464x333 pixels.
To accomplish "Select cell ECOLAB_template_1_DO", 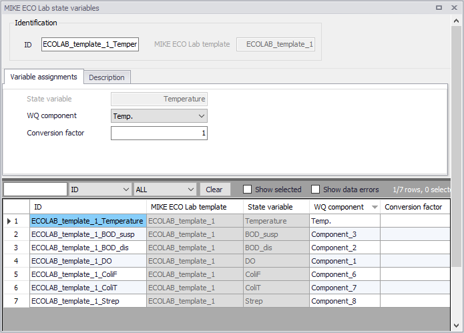I will coord(88,261).
